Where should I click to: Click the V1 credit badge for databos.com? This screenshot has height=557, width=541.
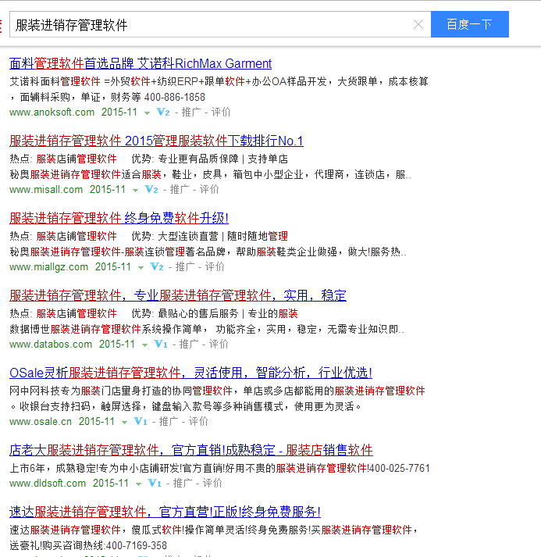pyautogui.click(x=161, y=345)
